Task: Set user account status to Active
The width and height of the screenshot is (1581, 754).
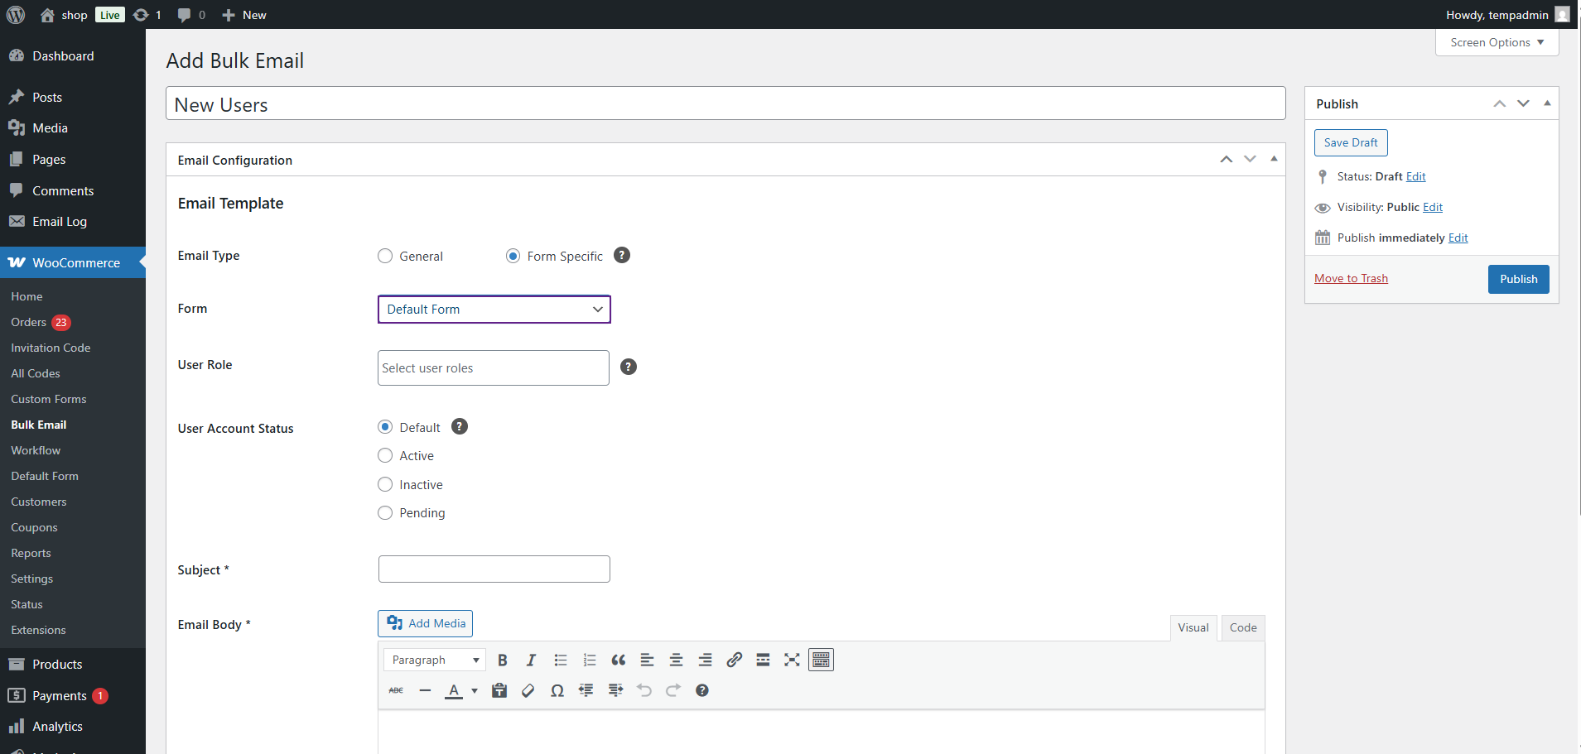Action: click(x=385, y=456)
